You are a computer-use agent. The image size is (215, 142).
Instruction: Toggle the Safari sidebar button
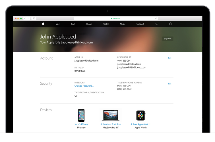tap(34, 18)
